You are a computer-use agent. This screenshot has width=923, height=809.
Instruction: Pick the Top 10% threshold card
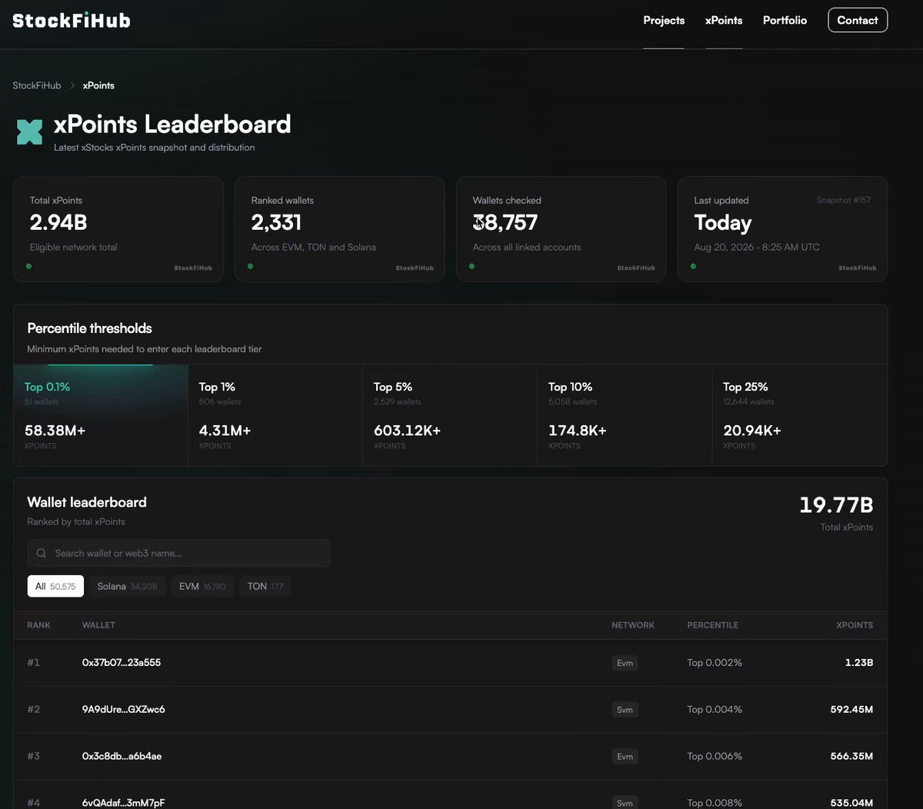625,415
